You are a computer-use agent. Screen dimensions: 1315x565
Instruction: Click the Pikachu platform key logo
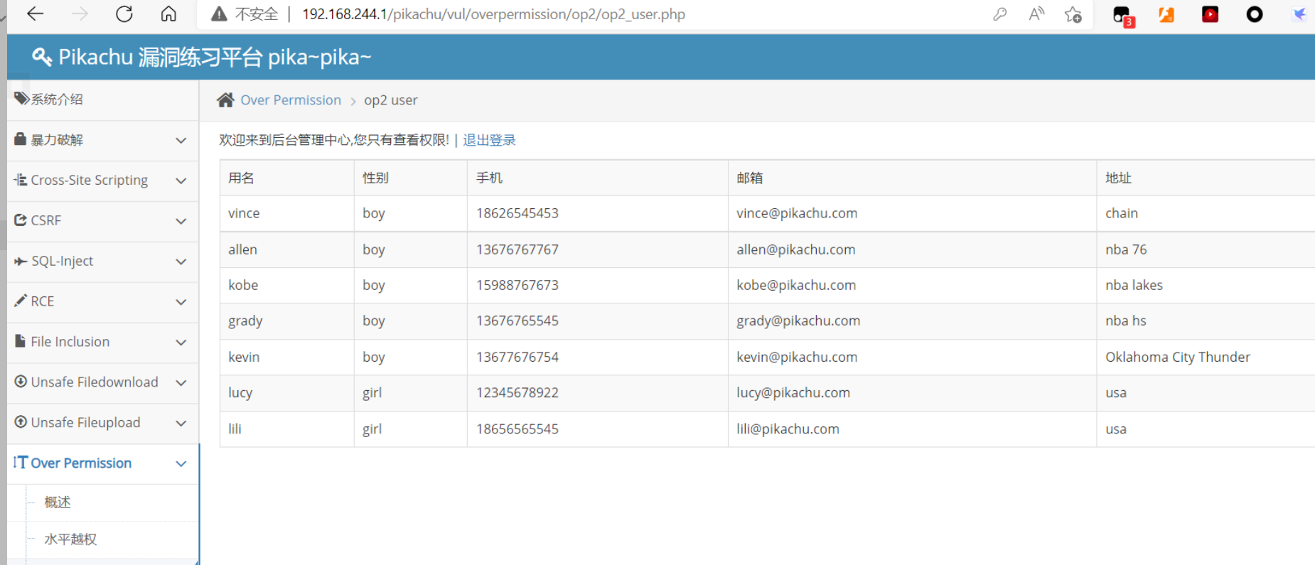pos(42,57)
